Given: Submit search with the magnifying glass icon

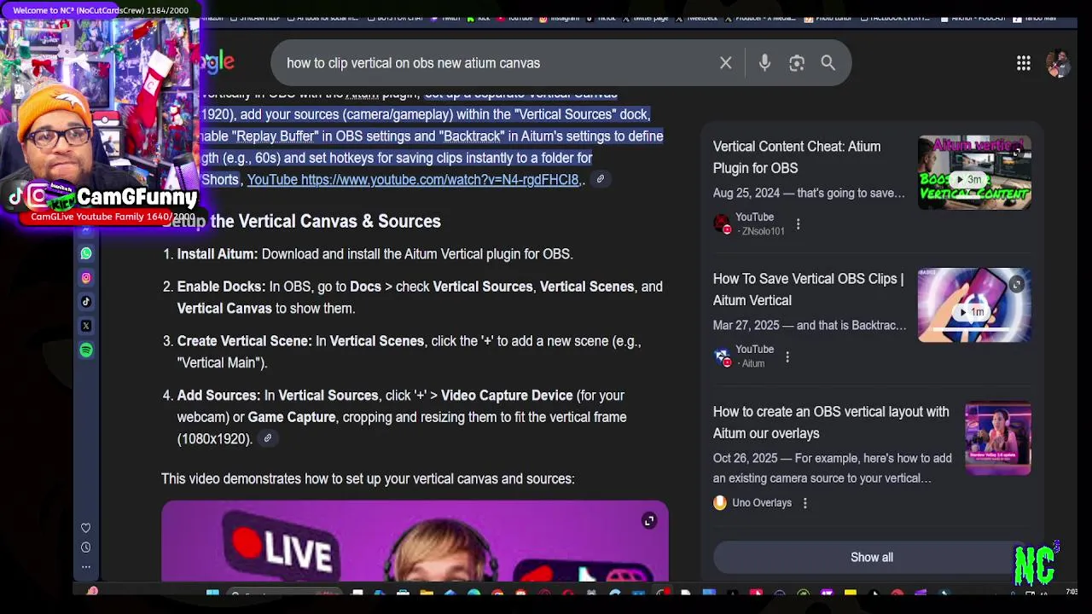Looking at the screenshot, I should coord(828,63).
